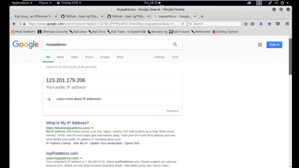The image size is (299, 168).
Task: Open the Places menu
Action: click(45, 3)
